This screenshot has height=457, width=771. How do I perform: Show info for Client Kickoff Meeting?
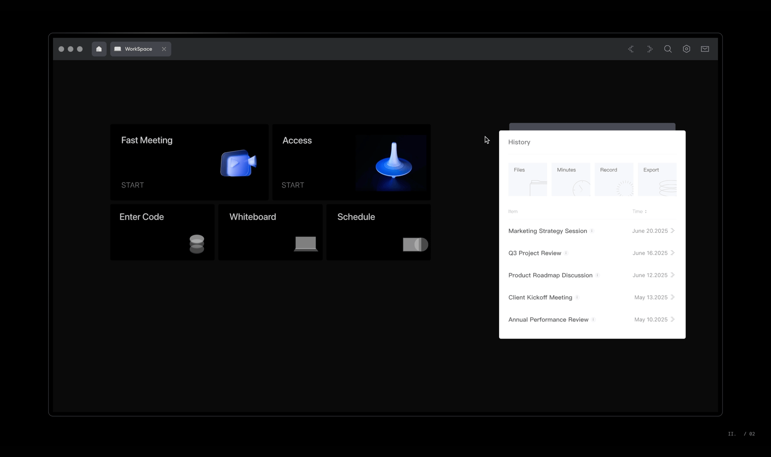[577, 297]
